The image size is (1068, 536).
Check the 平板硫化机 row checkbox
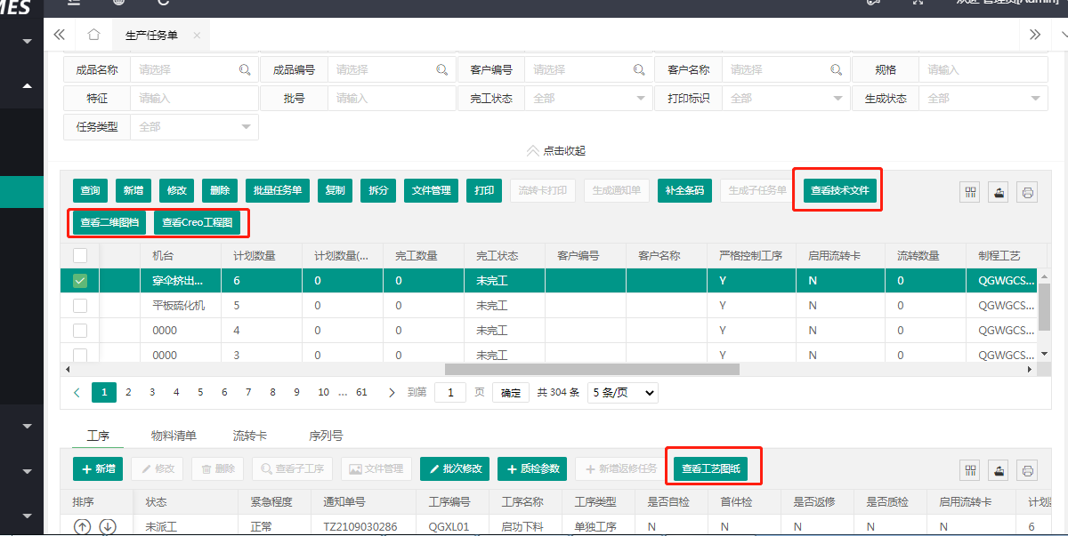[80, 306]
